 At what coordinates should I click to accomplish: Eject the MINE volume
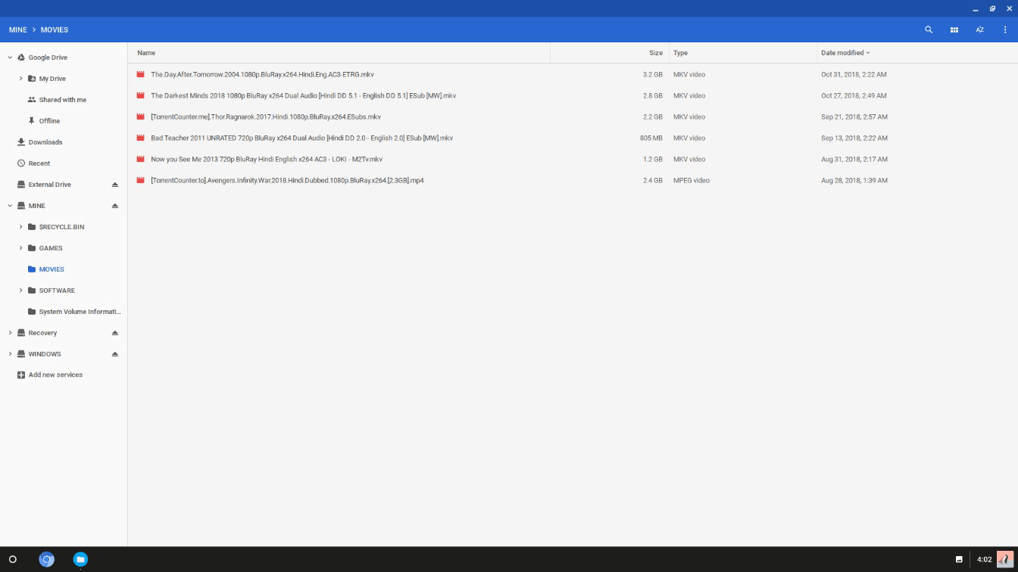115,206
